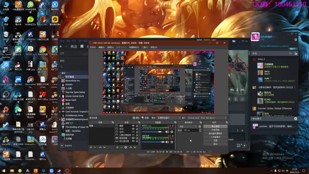Viewport: 309px width, 174px height.
Task: Open source properties gear below sources list
Action: (x=126, y=147)
